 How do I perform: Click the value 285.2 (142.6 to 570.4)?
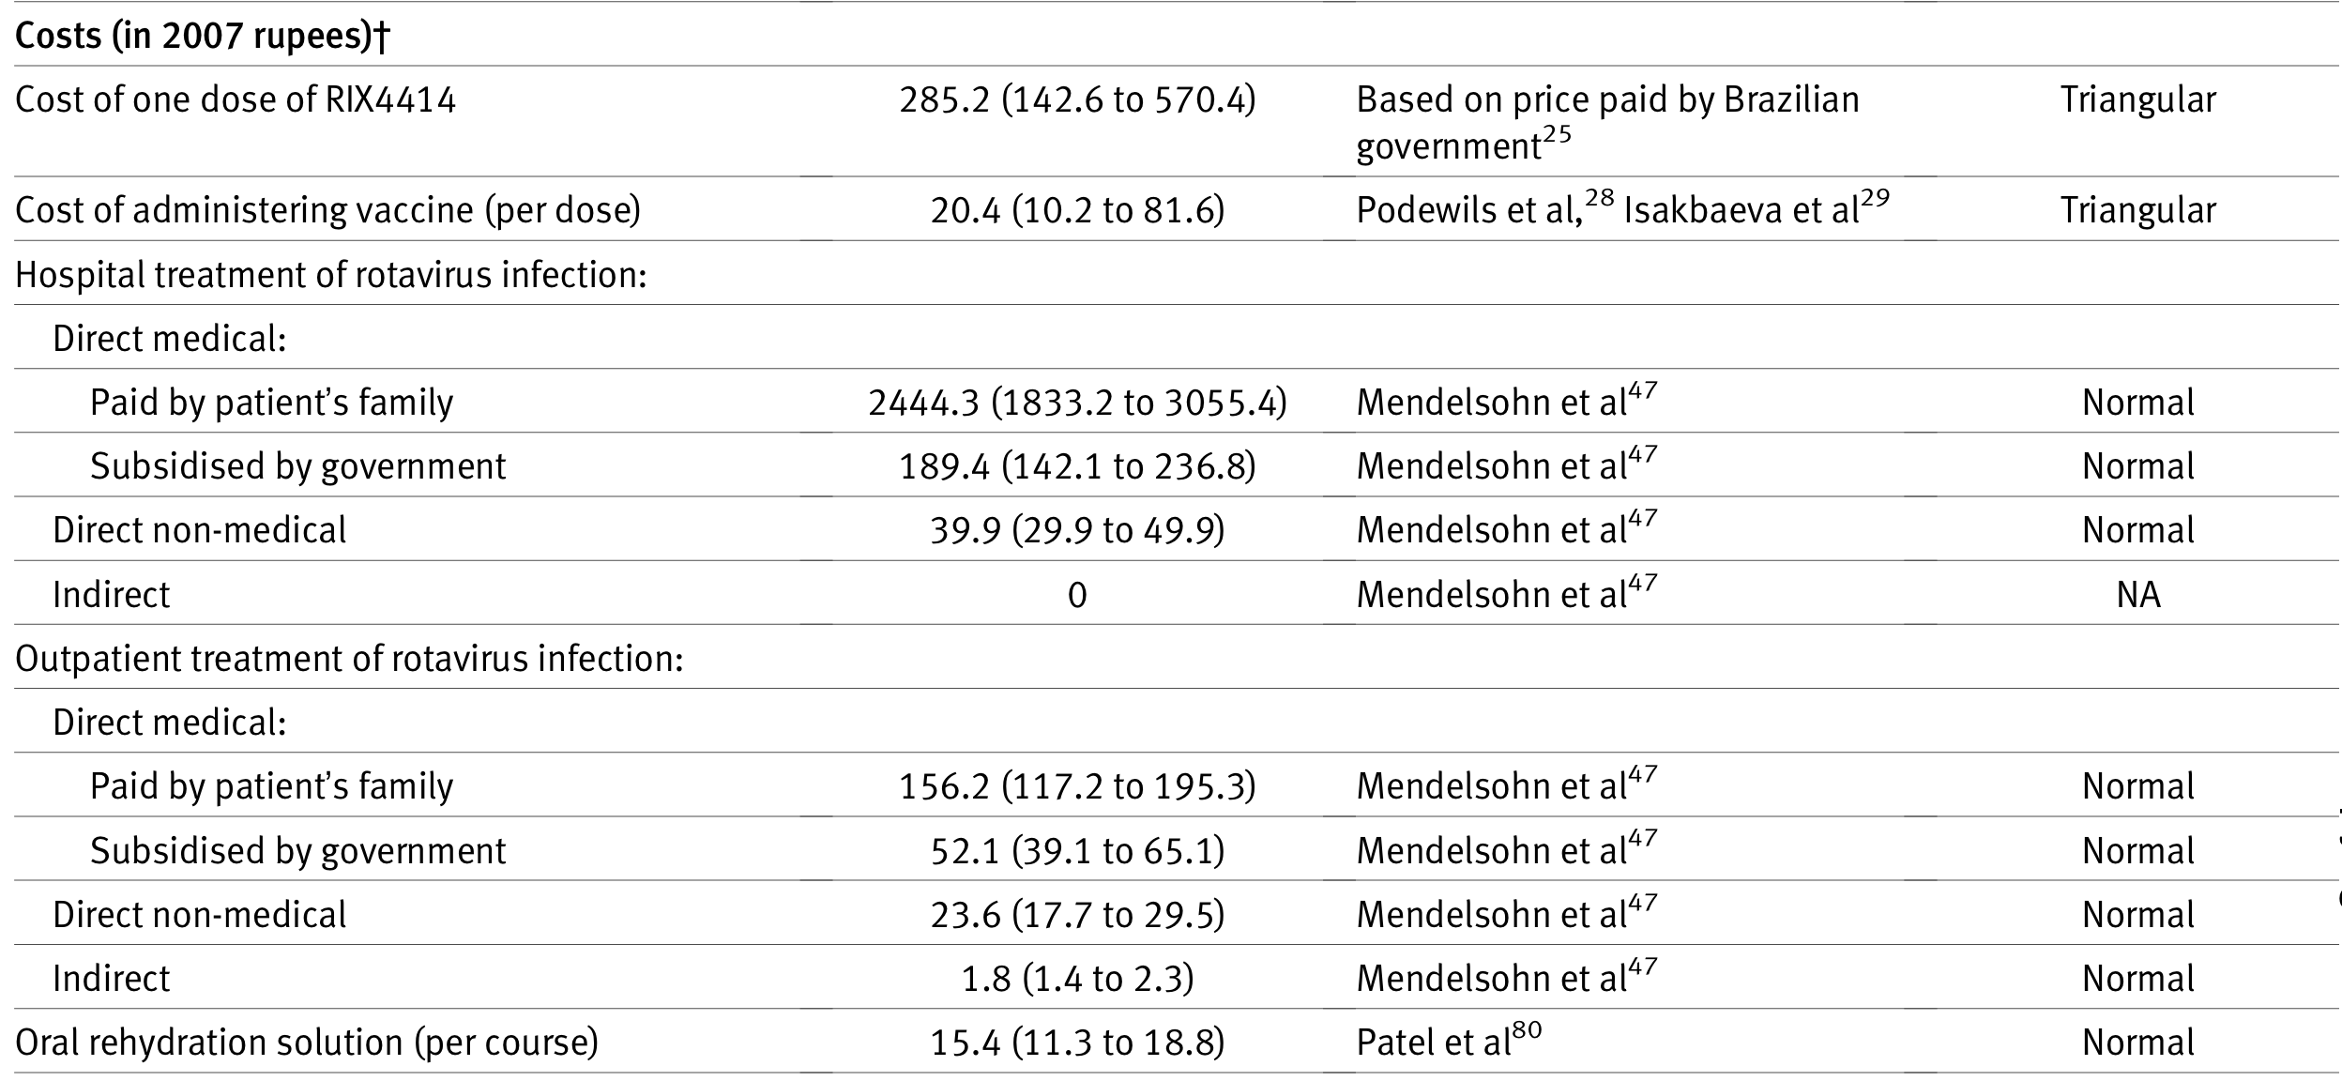(x=1077, y=99)
